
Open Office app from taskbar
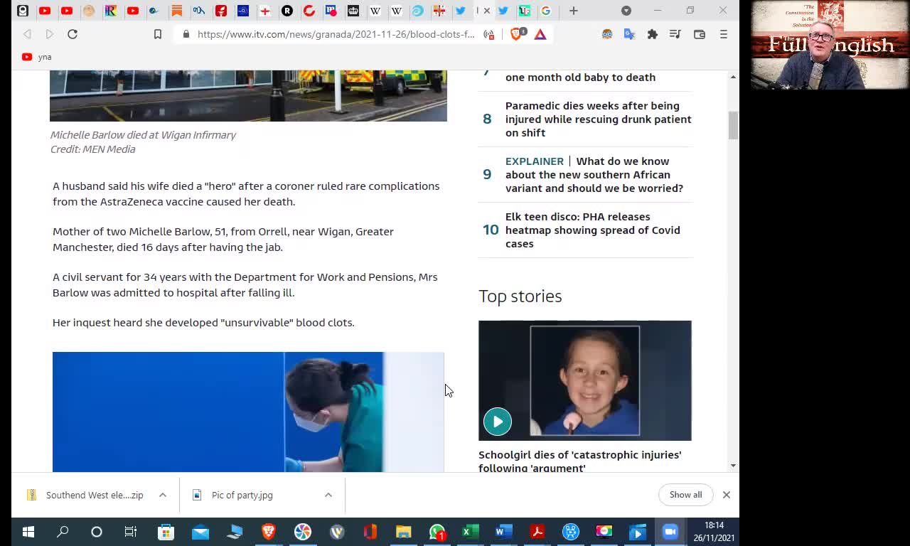(370, 532)
